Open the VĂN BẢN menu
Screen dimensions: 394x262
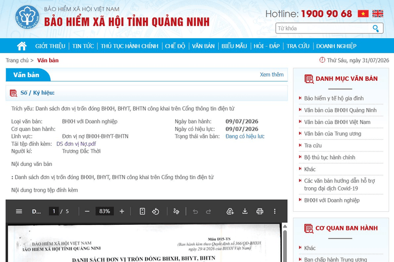click(x=203, y=46)
